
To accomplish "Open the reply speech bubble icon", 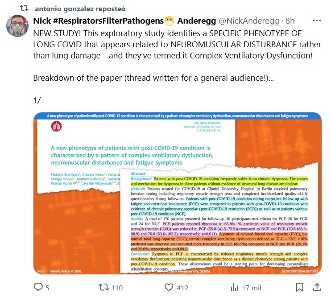I will coord(38,287).
